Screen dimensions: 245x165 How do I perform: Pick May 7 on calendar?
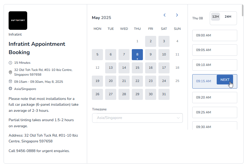pyautogui.click(x=124, y=55)
